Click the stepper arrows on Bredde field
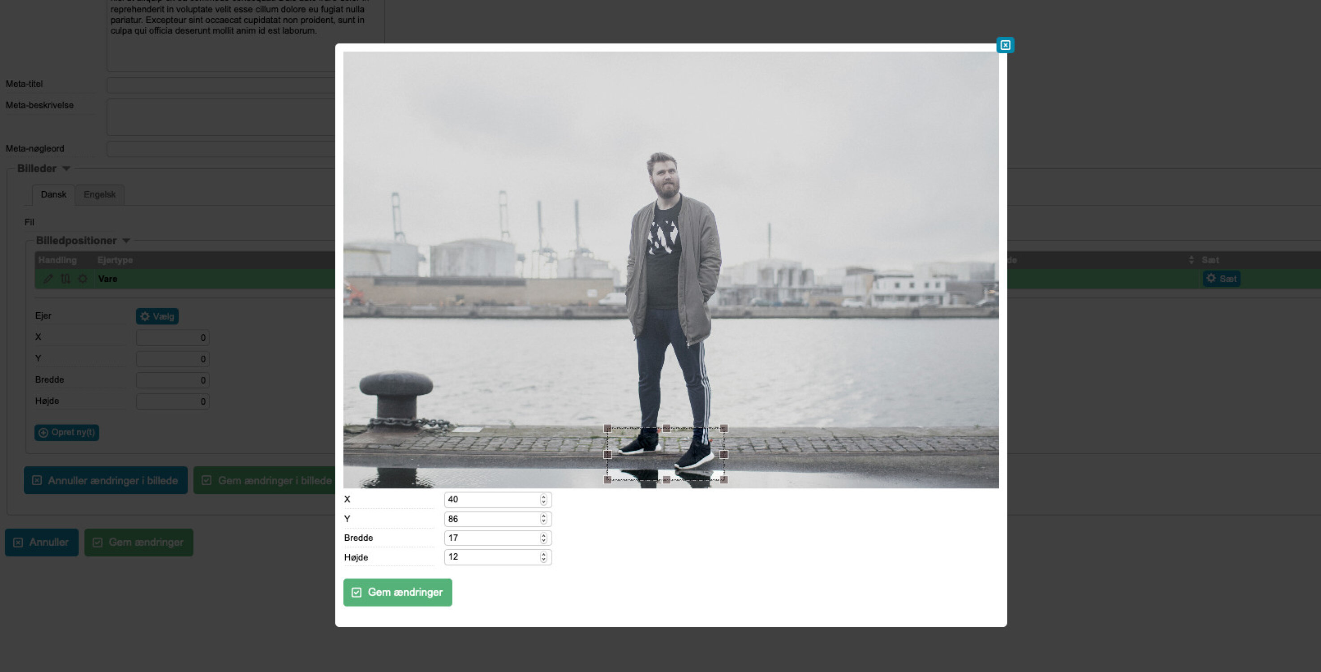This screenshot has width=1321, height=672. [x=543, y=538]
